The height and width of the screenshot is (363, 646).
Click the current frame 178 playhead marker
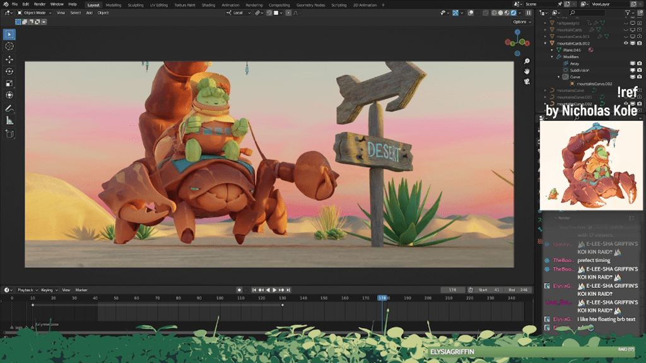382,298
